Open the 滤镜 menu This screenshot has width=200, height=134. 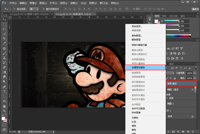[x=74, y=3]
